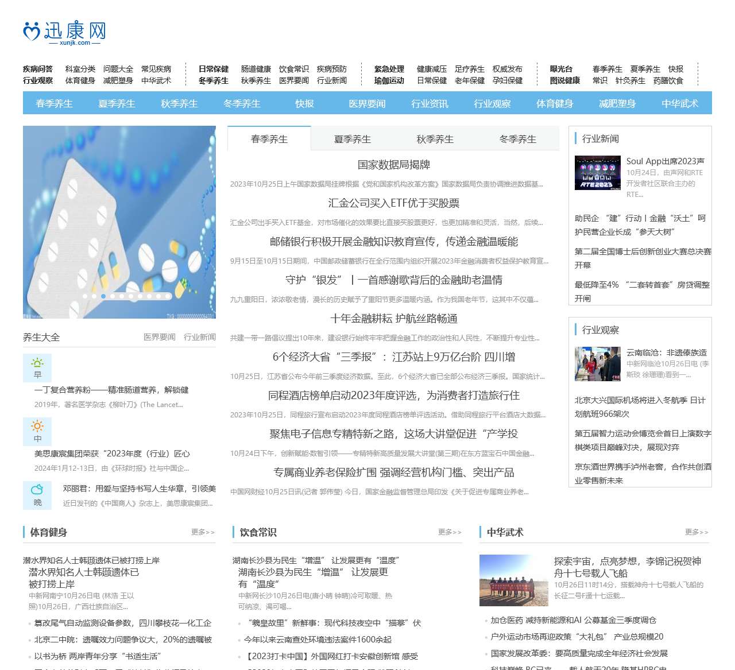Open the 邓丽君 article link

[x=140, y=489]
